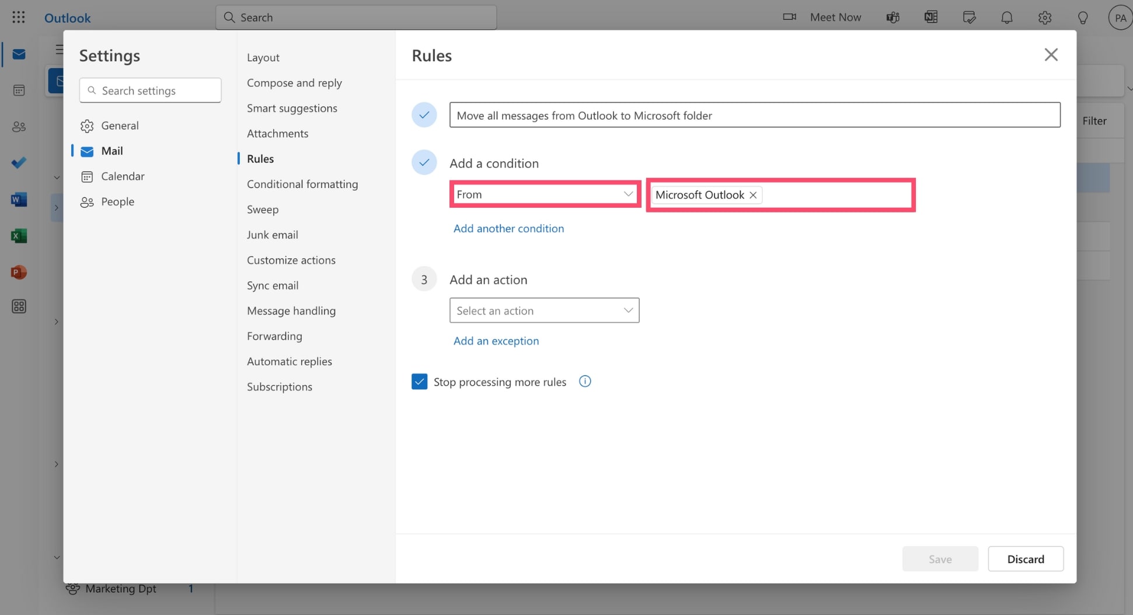This screenshot has height=615, width=1133.
Task: Open Mail in left app rail
Action: click(19, 54)
